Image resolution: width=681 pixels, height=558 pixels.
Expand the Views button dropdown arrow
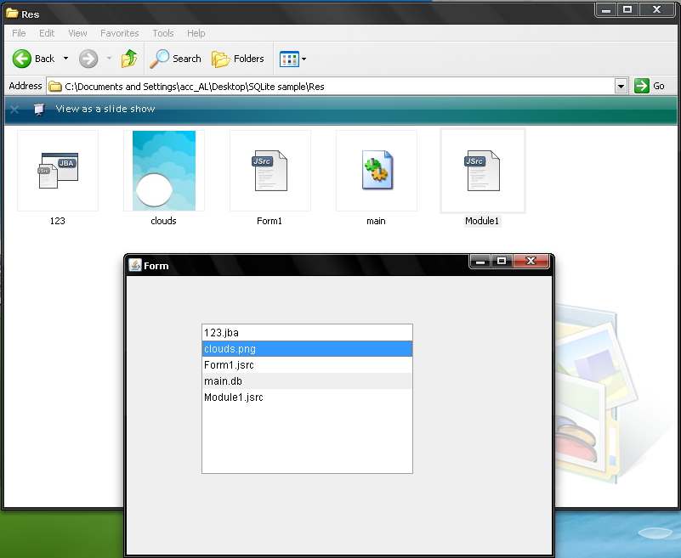tap(304, 59)
